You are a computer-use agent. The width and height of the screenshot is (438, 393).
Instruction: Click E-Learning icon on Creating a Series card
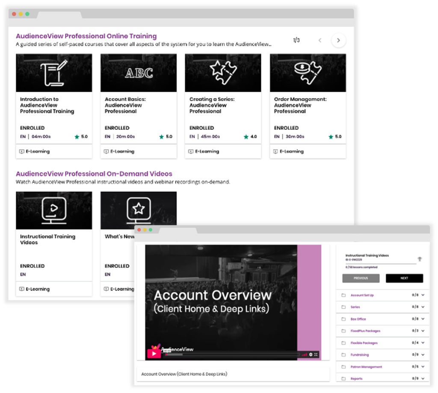click(191, 152)
